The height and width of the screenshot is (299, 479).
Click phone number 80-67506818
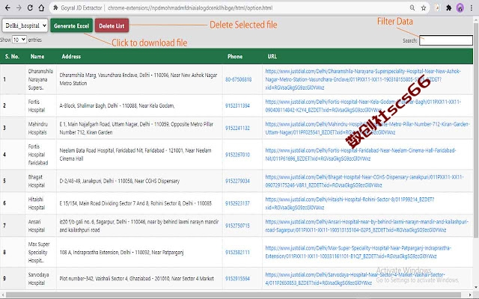pyautogui.click(x=238, y=79)
